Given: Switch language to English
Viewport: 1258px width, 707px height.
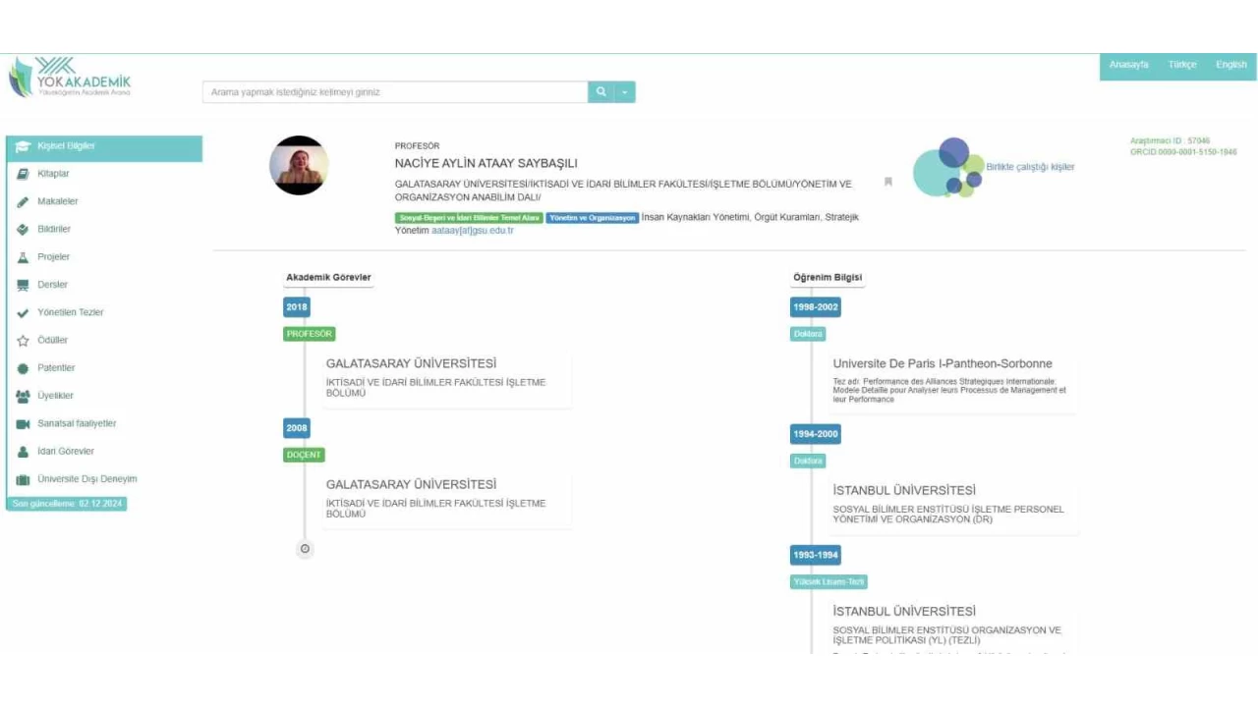Looking at the screenshot, I should (x=1230, y=65).
